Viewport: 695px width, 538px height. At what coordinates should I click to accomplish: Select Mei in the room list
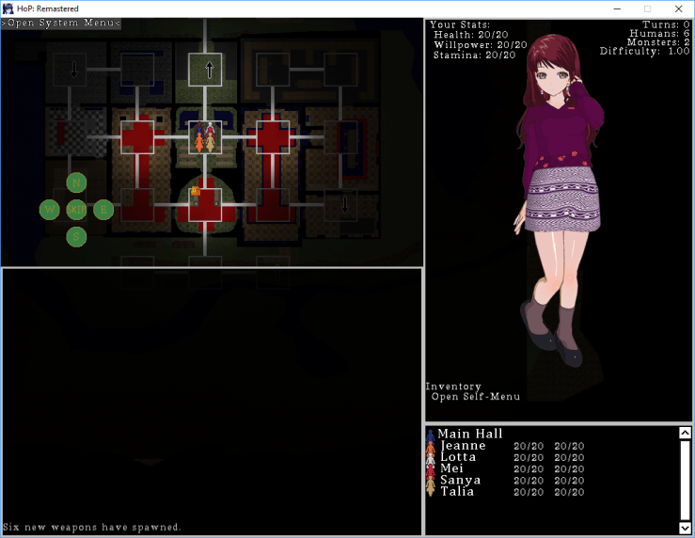click(451, 468)
